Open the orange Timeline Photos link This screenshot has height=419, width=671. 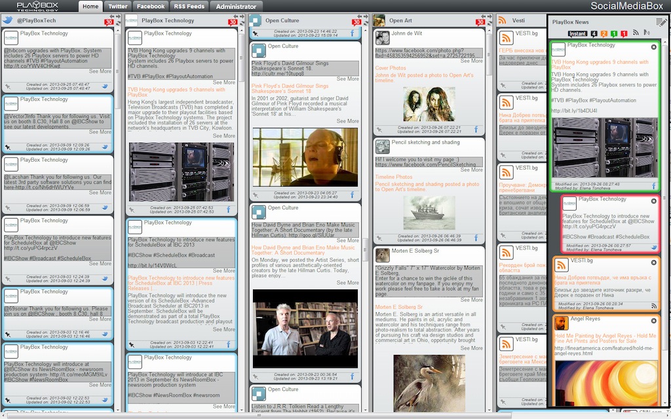[x=394, y=177]
